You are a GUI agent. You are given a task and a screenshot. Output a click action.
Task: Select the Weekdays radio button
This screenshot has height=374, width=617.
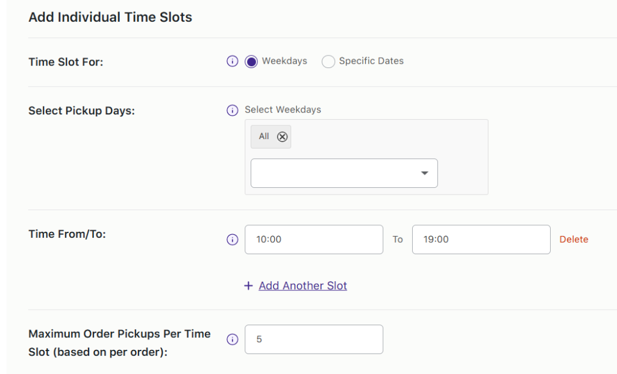click(251, 61)
